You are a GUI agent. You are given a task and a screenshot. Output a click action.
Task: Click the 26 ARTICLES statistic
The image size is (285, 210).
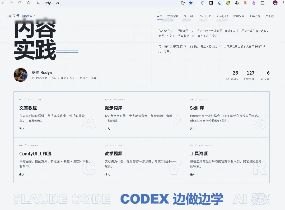tap(232, 75)
